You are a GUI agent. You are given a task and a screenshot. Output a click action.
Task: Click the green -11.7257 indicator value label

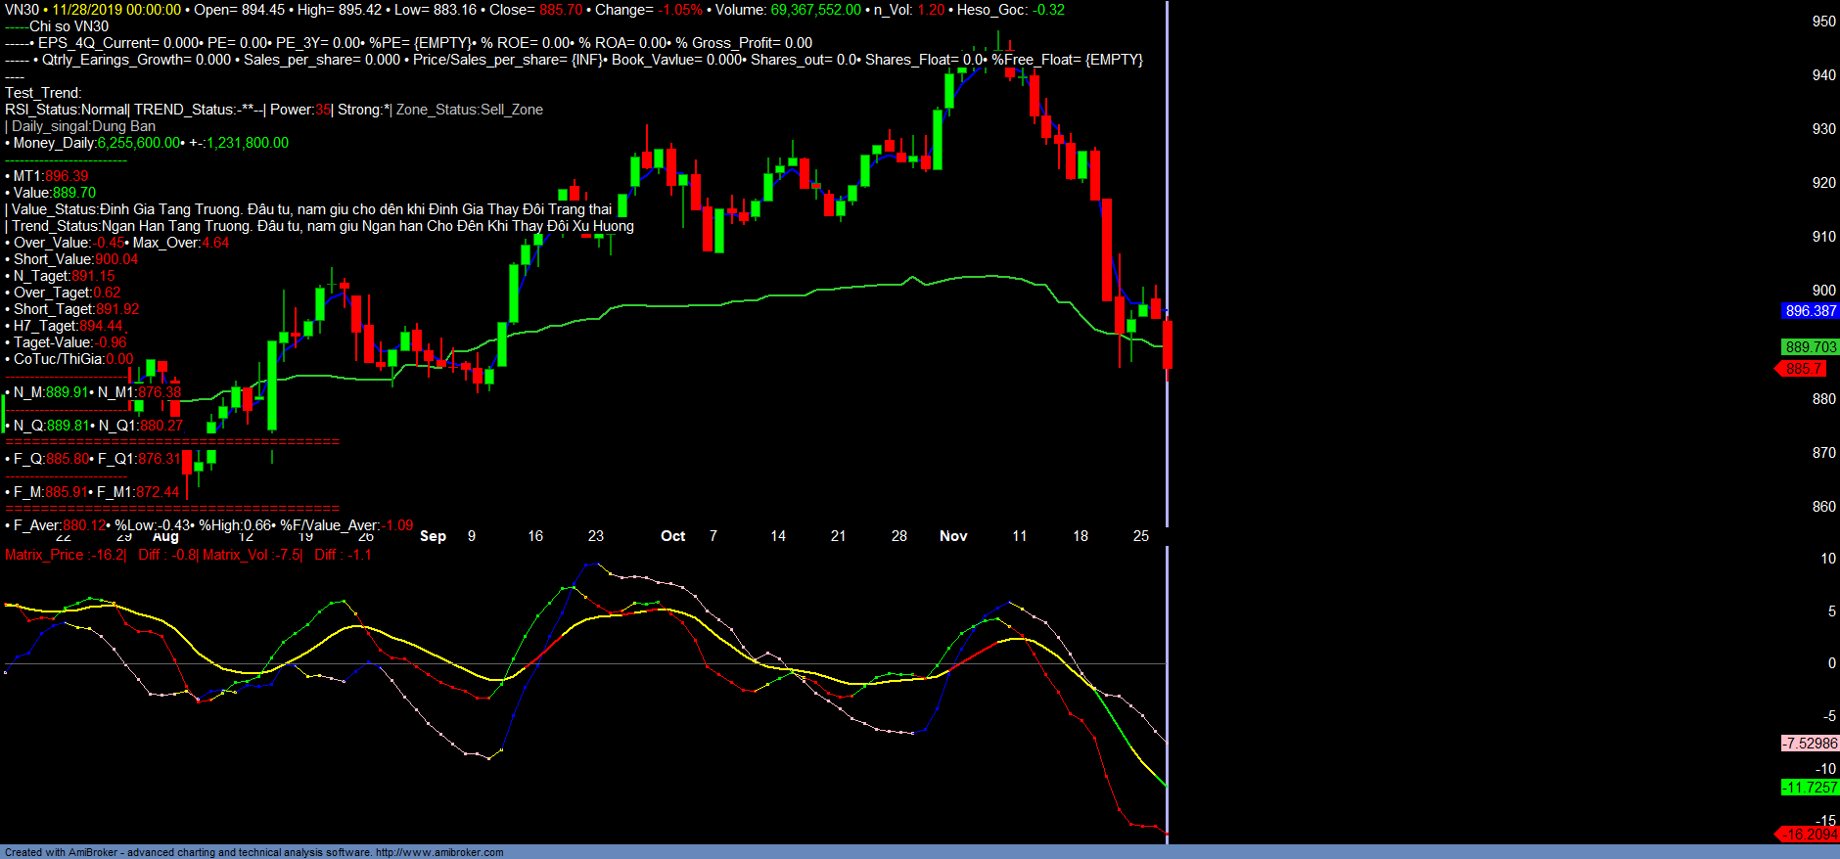pos(1810,788)
